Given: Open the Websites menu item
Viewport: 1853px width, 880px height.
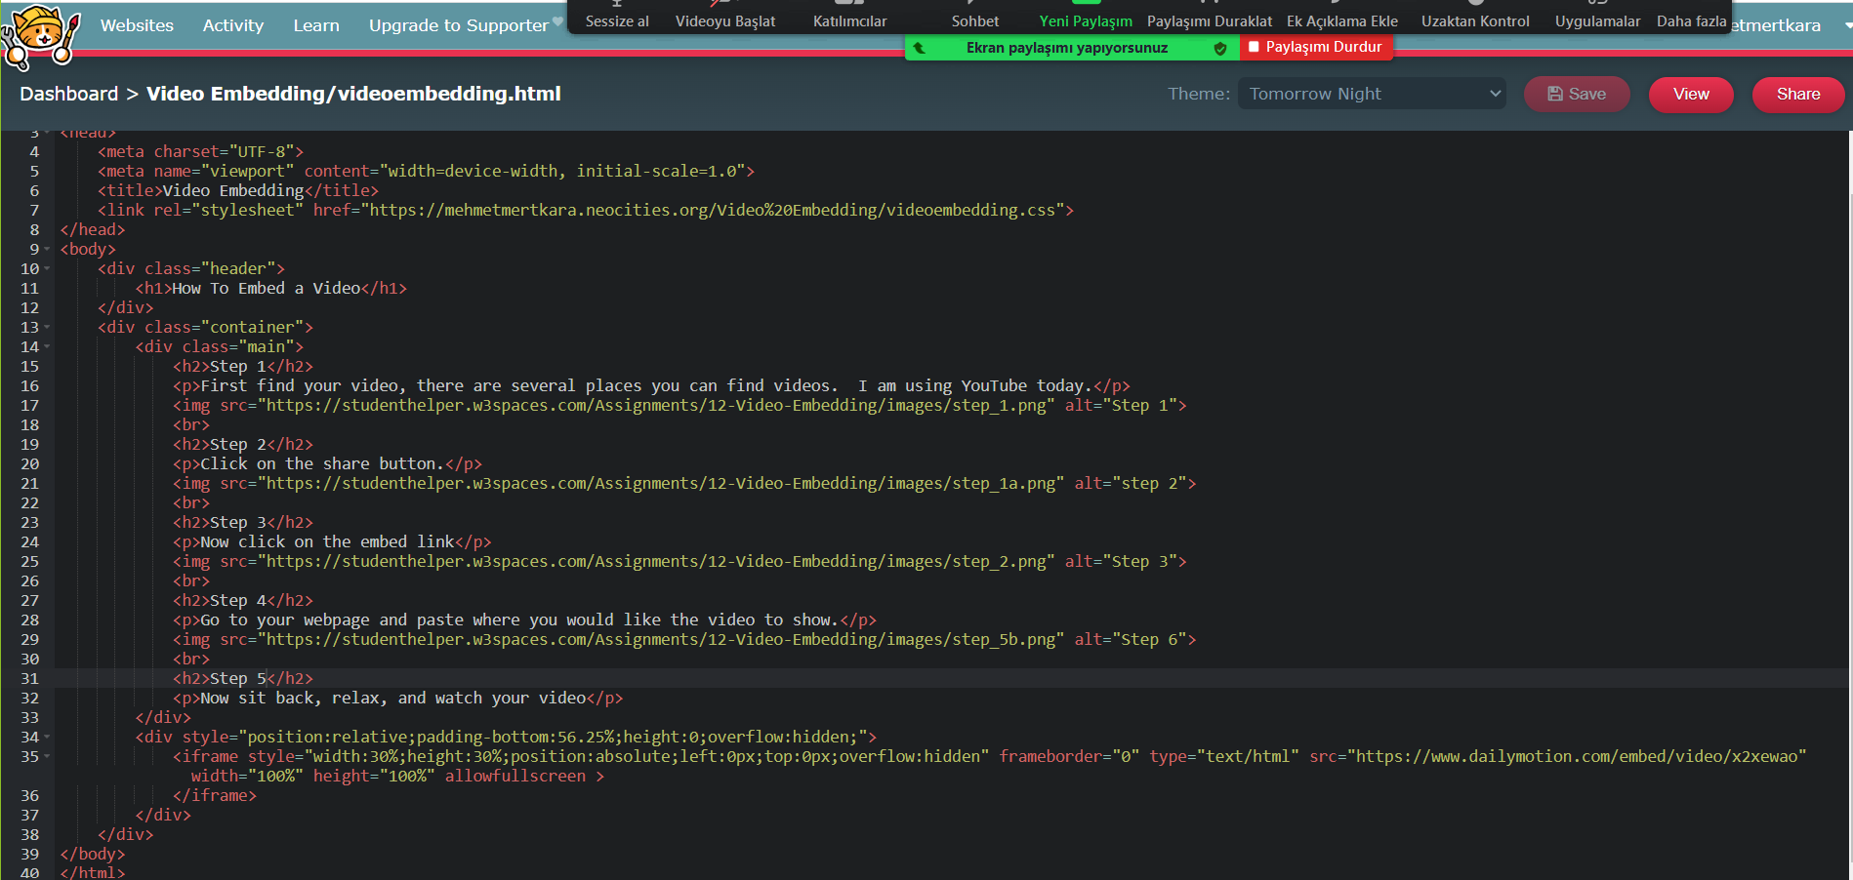Looking at the screenshot, I should [x=137, y=25].
